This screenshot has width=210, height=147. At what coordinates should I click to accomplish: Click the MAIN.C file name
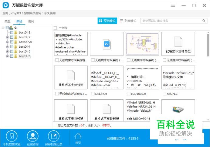[172, 94]
